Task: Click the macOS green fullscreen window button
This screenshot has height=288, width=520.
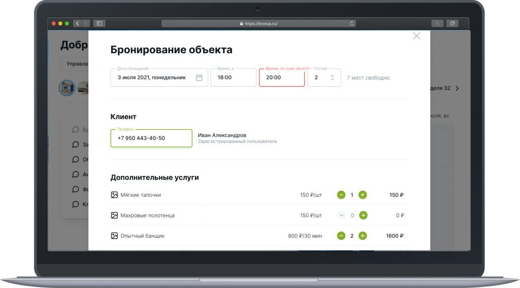Action: (67, 23)
